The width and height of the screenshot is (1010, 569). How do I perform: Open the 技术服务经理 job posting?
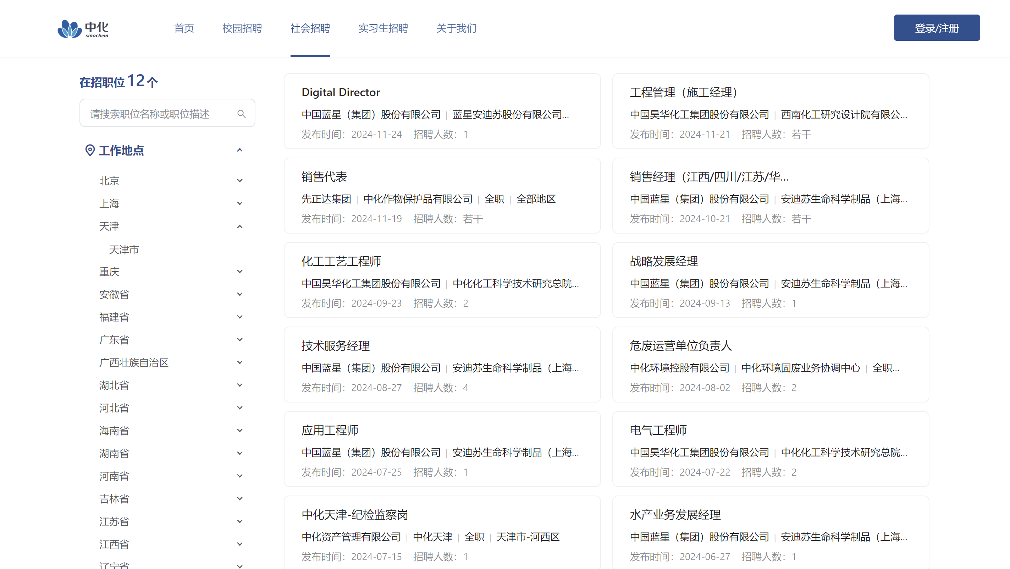(x=442, y=365)
